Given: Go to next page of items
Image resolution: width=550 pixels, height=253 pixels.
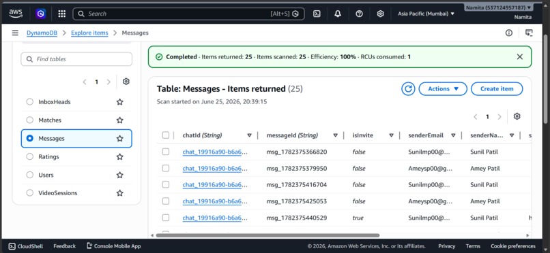Looking at the screenshot, I should 500,117.
